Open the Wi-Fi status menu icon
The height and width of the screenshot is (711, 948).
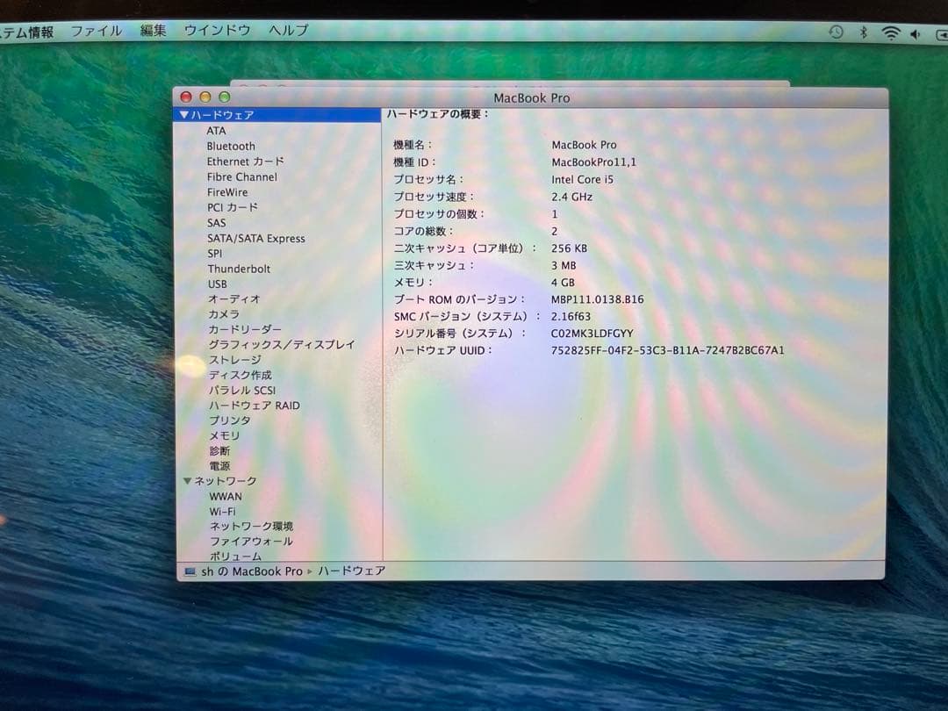click(890, 31)
